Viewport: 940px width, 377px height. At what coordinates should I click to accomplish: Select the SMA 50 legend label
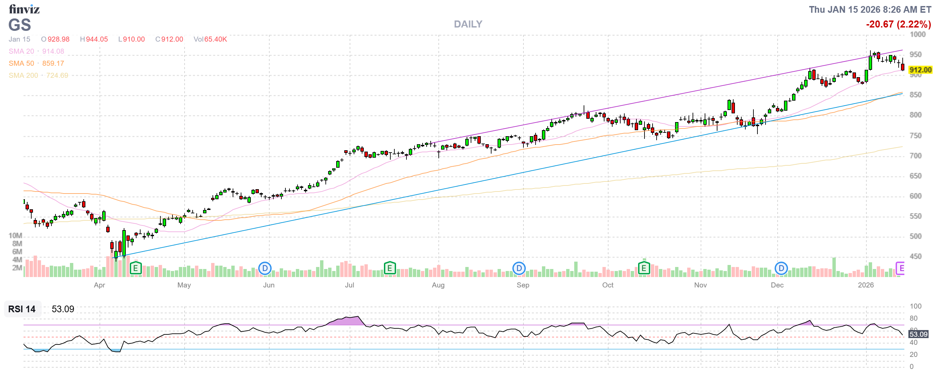[x=21, y=63]
